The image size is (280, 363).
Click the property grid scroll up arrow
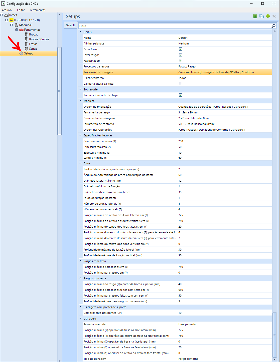pos(275,31)
